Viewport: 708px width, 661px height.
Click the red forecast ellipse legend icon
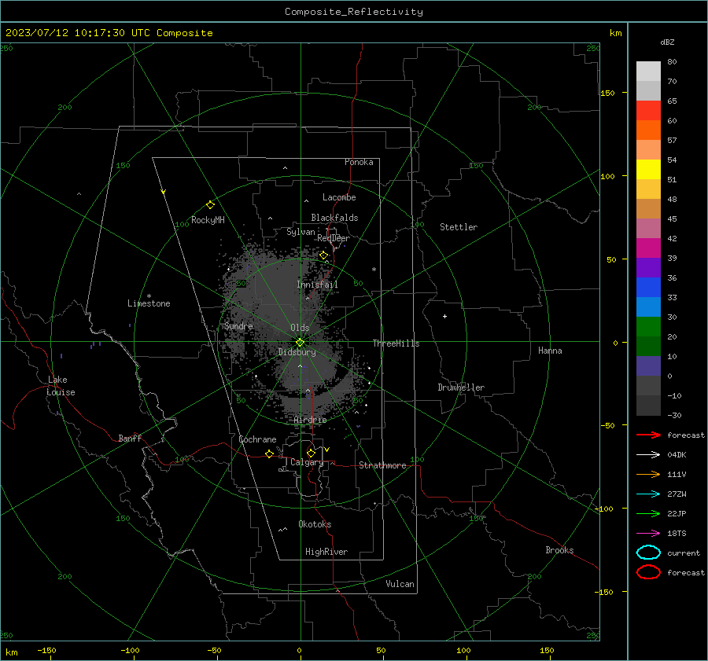click(649, 572)
